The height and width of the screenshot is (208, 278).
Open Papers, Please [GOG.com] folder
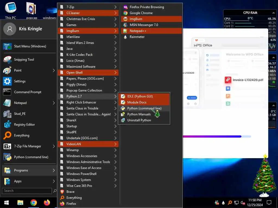point(88,79)
